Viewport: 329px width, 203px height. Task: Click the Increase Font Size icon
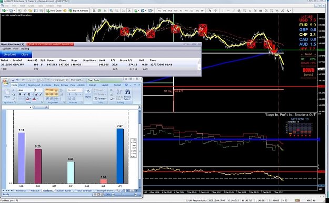coord(36,94)
